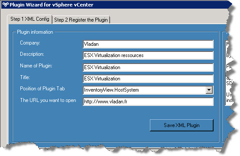
Task: Click the Company: label
Action: (30, 43)
